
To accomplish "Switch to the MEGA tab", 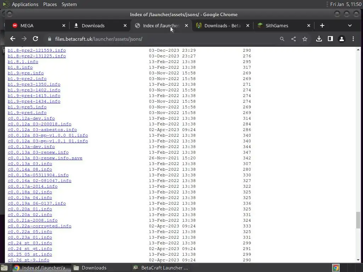I will coord(38,25).
